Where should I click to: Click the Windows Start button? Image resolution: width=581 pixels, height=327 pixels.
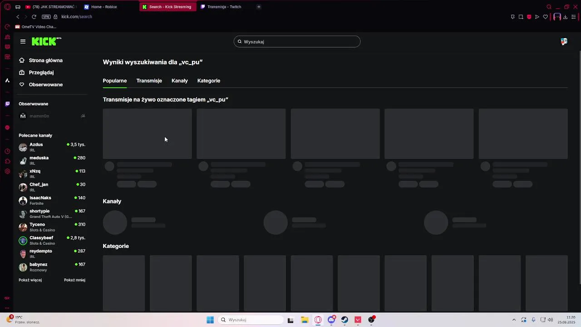coord(210,320)
